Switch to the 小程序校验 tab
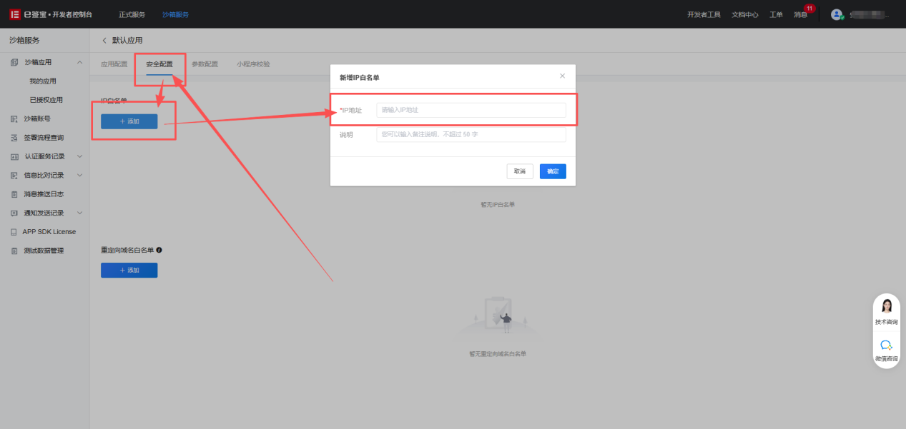The height and width of the screenshot is (429, 906). (x=253, y=64)
